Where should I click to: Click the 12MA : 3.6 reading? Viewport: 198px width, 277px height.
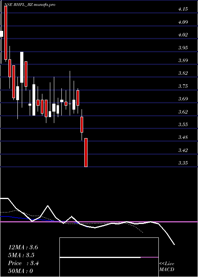(23, 247)
